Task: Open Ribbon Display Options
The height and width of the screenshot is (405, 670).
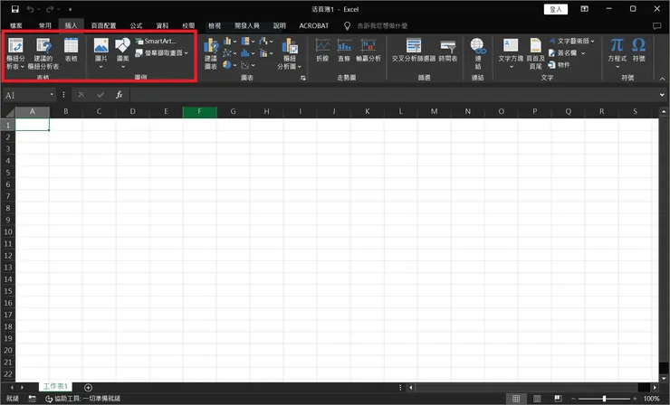Action: (x=584, y=8)
